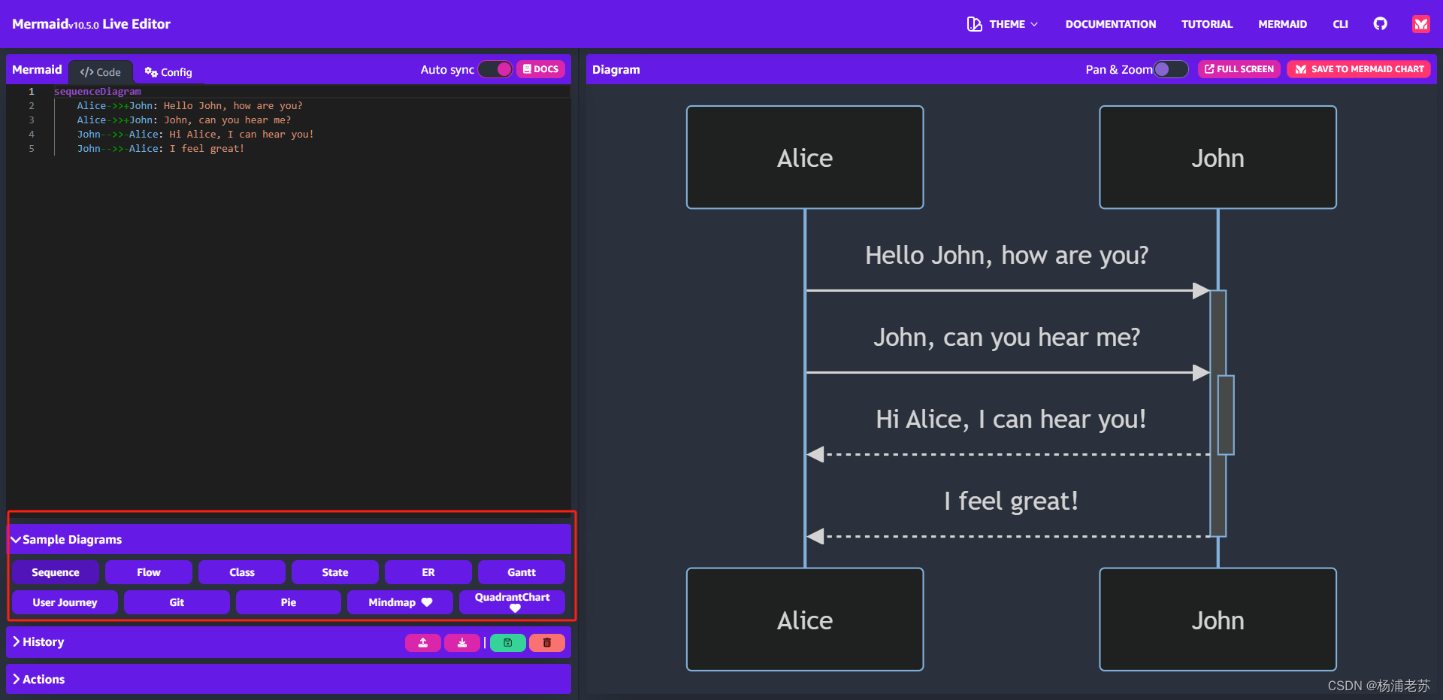This screenshot has width=1443, height=700.
Task: Open the GitHub repository icon
Action: tap(1380, 23)
